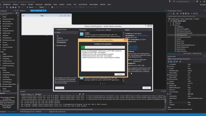Open the Debug configuration dropdown
This screenshot has height=116, width=206.
(42, 7)
